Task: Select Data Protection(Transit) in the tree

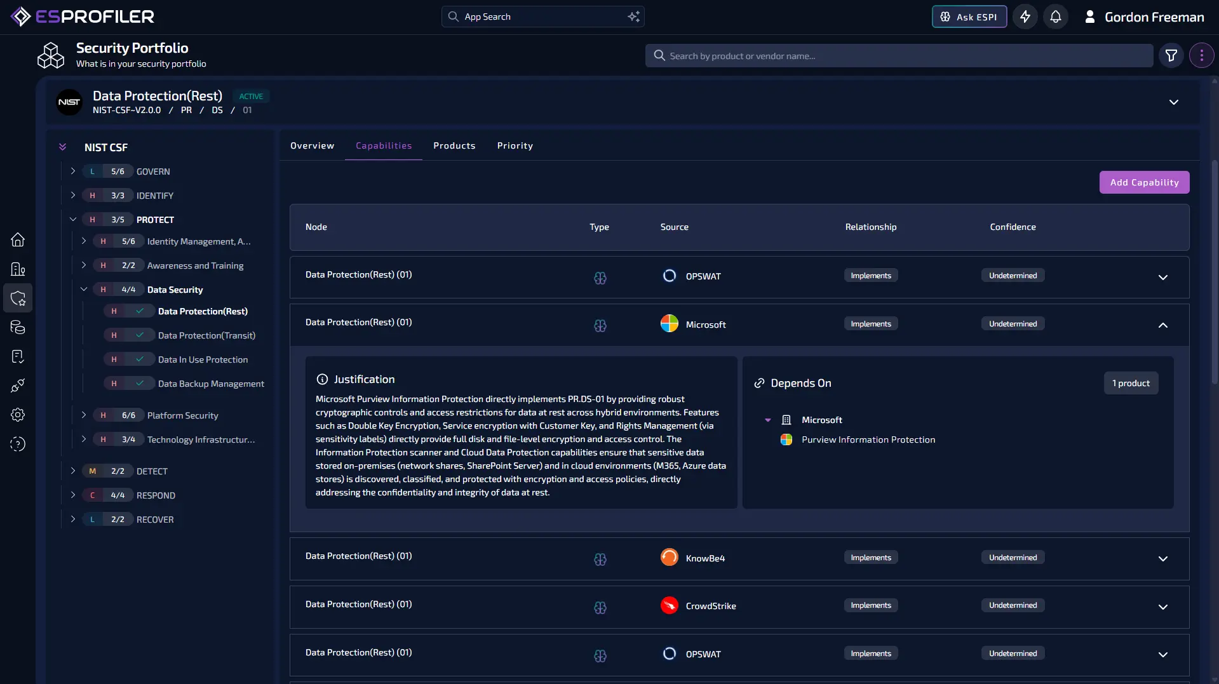Action: [x=206, y=335]
